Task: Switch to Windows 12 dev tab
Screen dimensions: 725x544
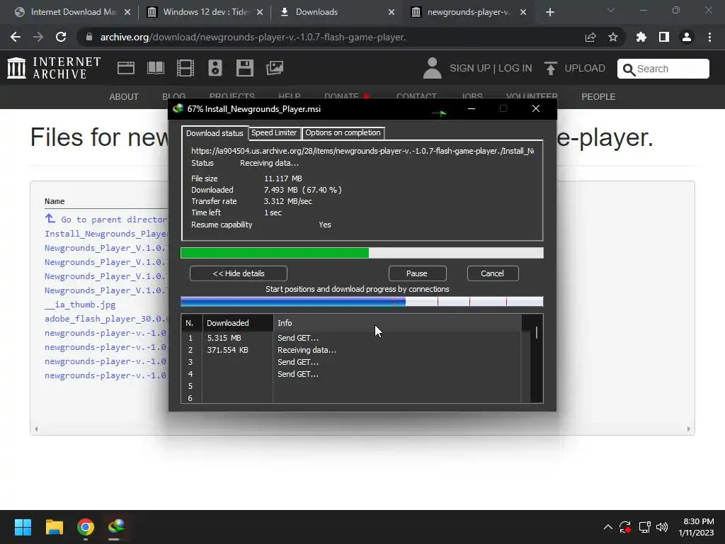Action: click(205, 12)
